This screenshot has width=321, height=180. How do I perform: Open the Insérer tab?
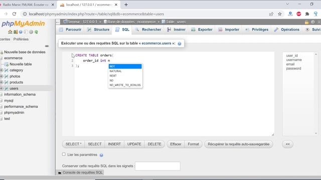(176, 29)
